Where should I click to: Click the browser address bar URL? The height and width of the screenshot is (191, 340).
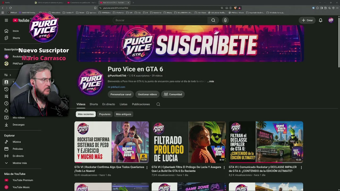116,8
